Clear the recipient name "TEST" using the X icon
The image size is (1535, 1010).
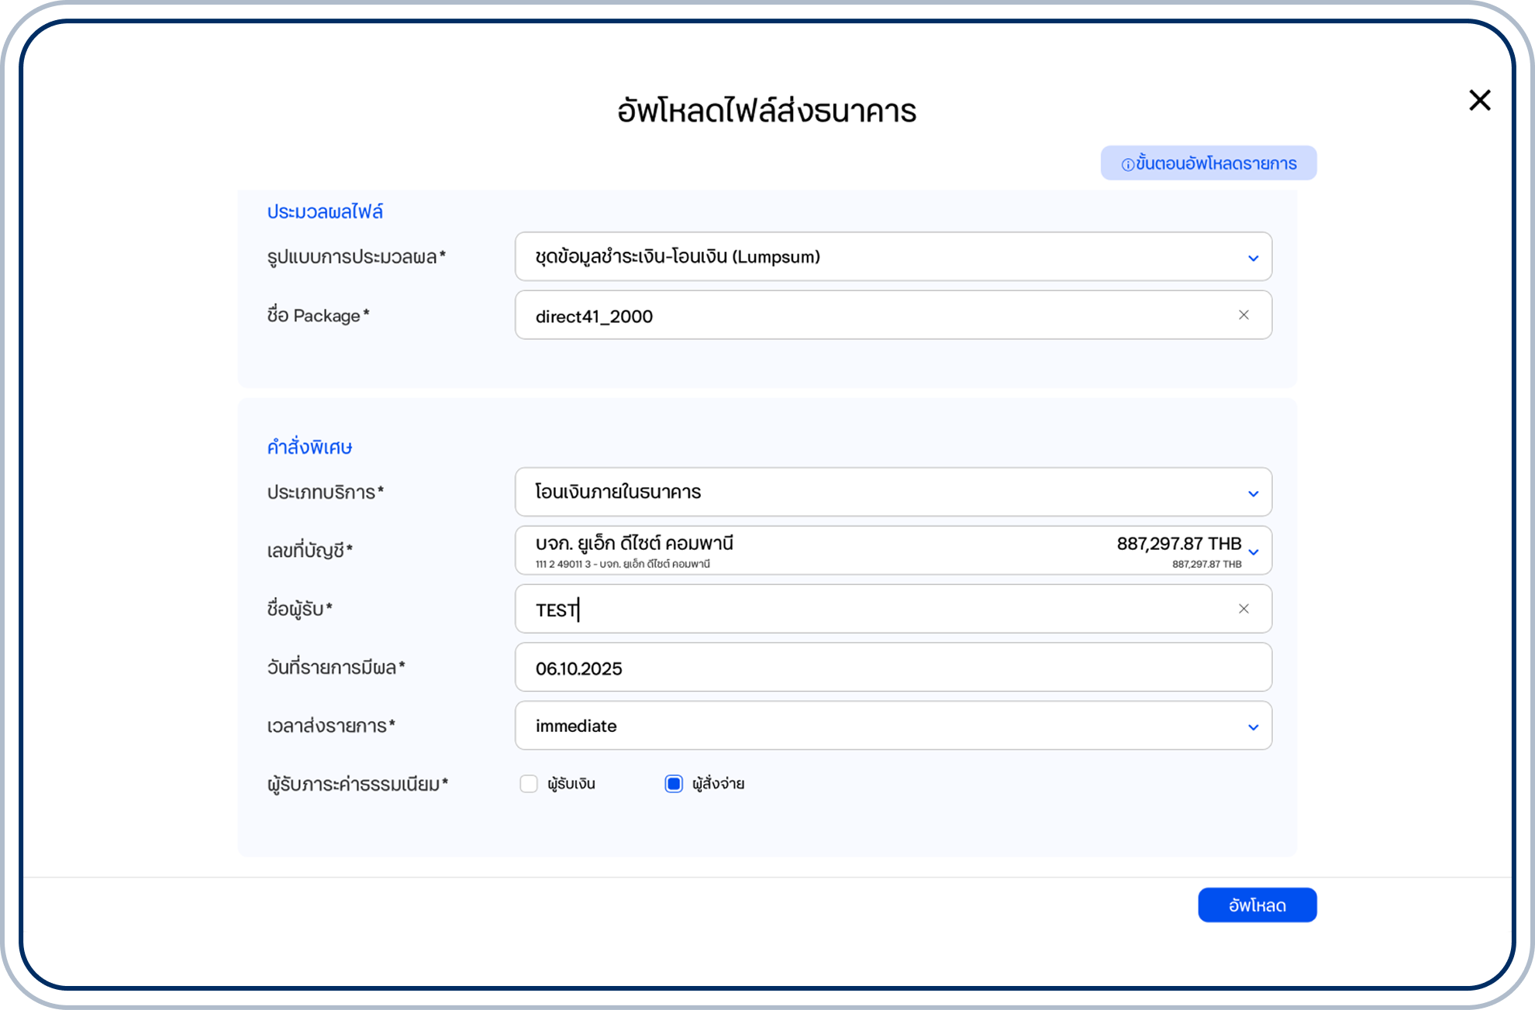(1245, 609)
